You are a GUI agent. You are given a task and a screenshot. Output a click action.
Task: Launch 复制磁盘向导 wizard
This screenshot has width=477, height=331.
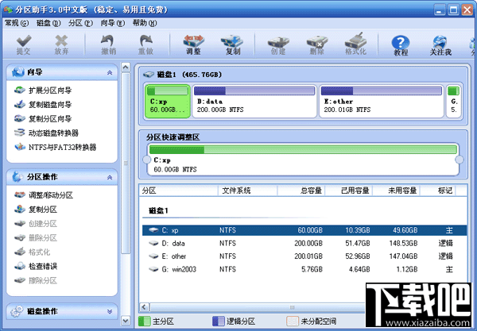(43, 105)
